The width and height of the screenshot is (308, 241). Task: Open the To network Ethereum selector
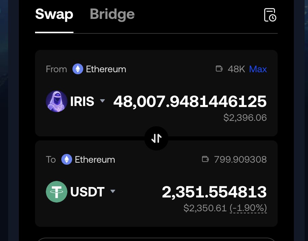coord(88,159)
